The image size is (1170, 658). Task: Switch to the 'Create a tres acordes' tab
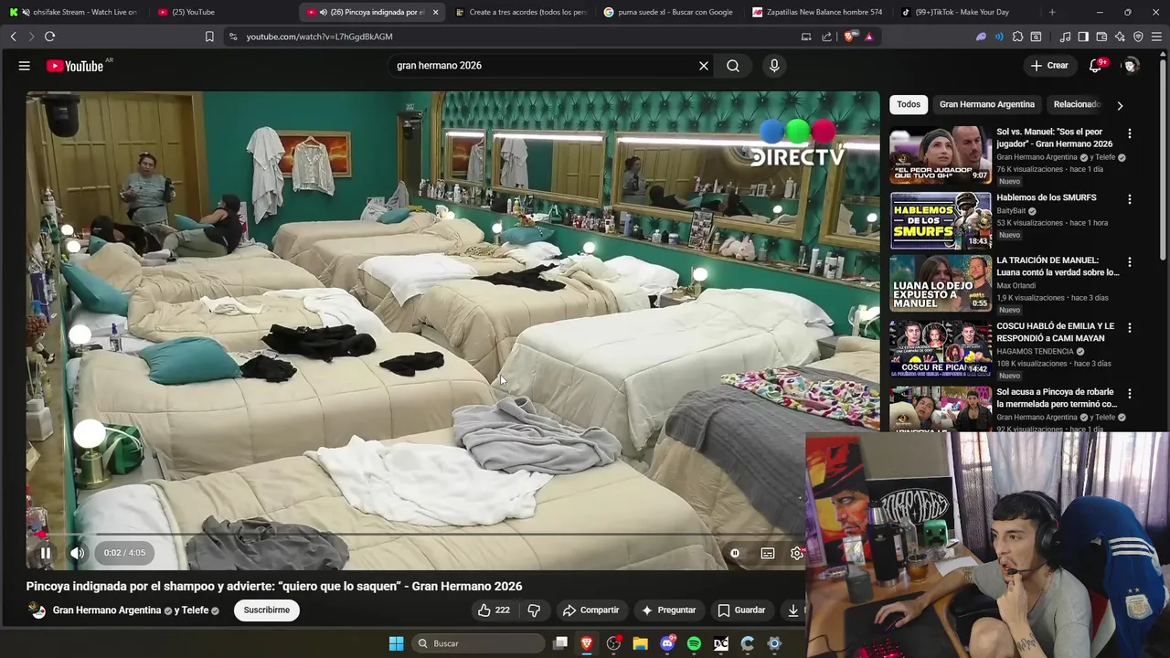coord(521,12)
